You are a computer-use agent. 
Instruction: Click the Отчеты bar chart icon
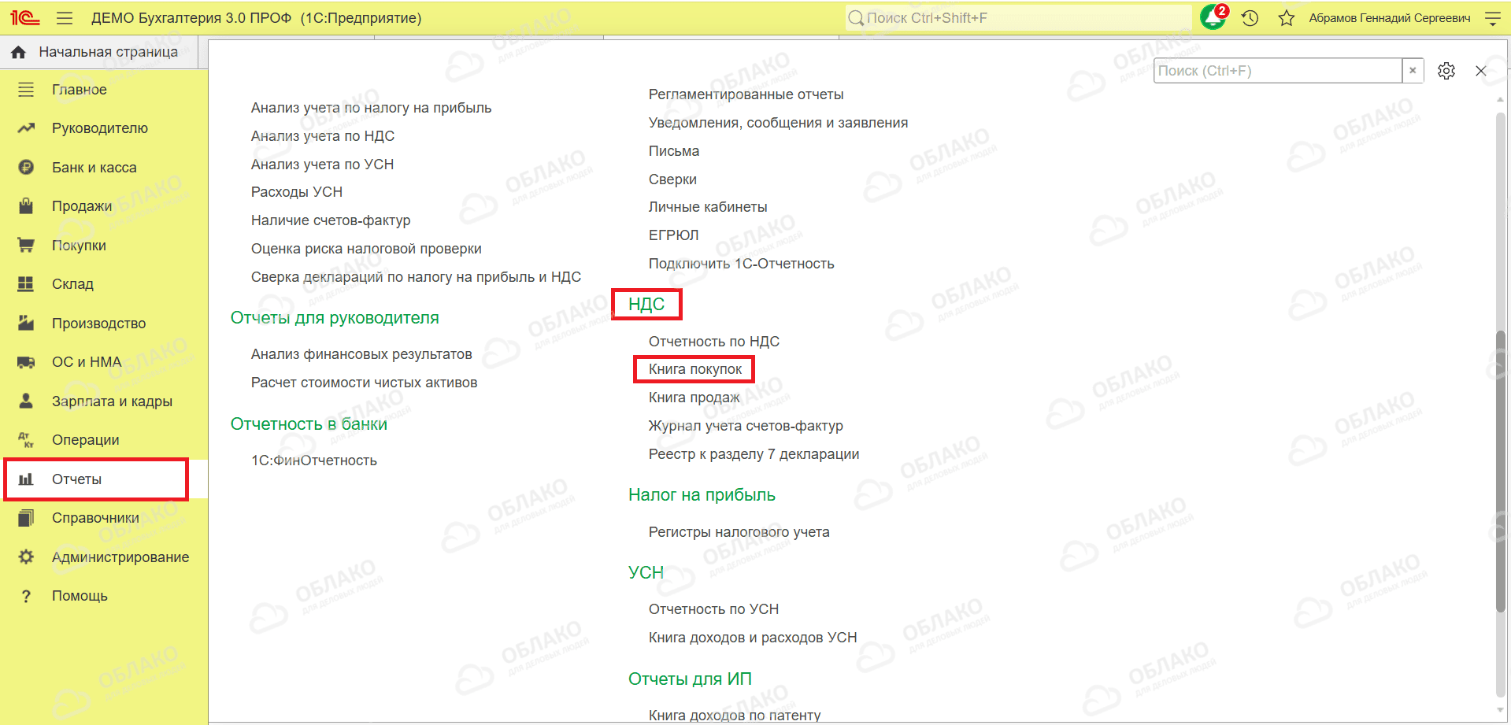tap(26, 479)
